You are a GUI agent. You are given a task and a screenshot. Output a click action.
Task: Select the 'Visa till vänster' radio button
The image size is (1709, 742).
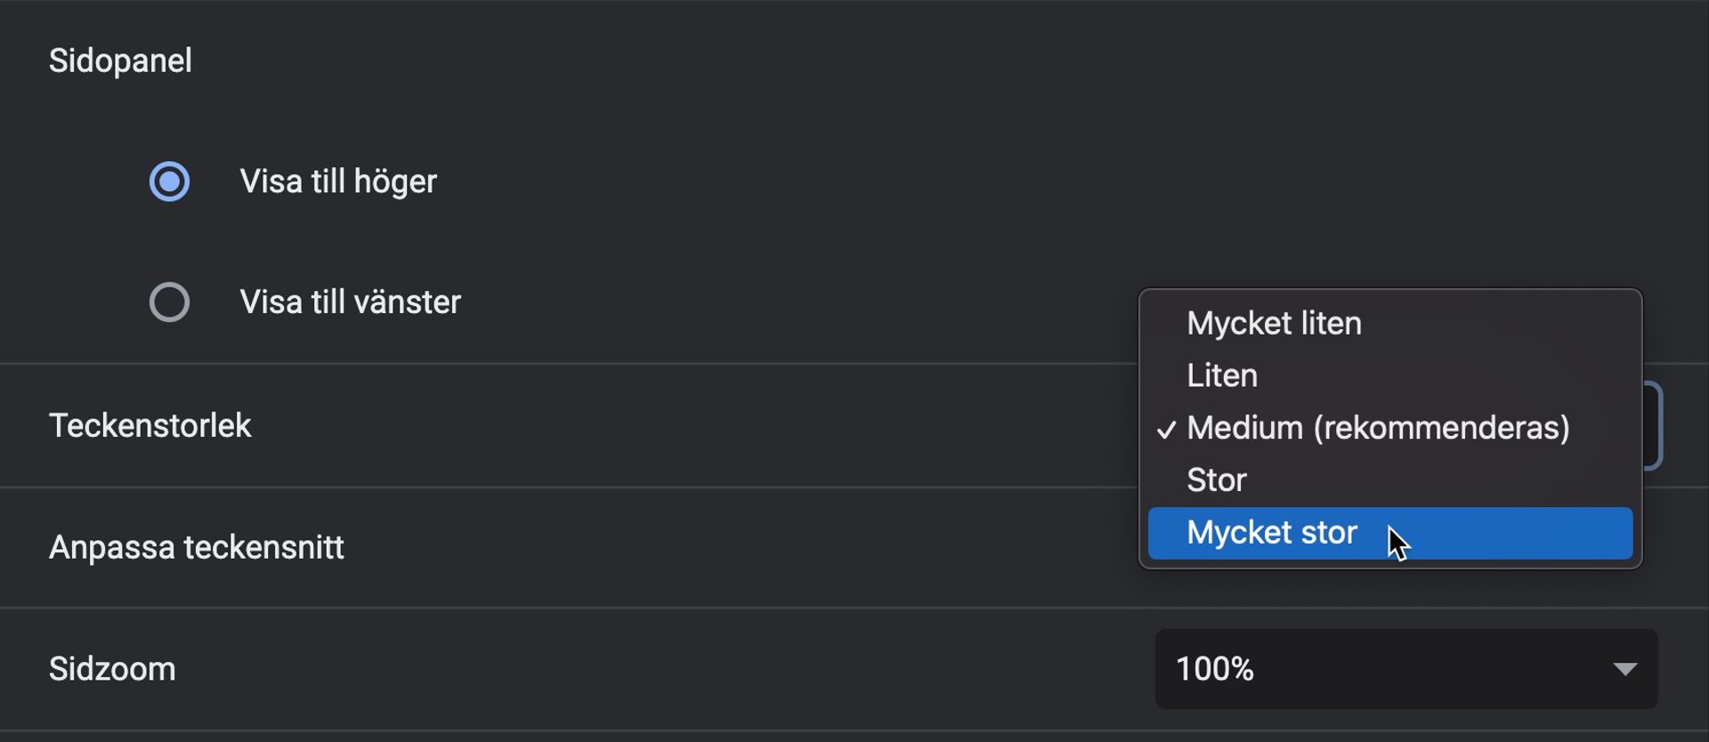pos(169,302)
